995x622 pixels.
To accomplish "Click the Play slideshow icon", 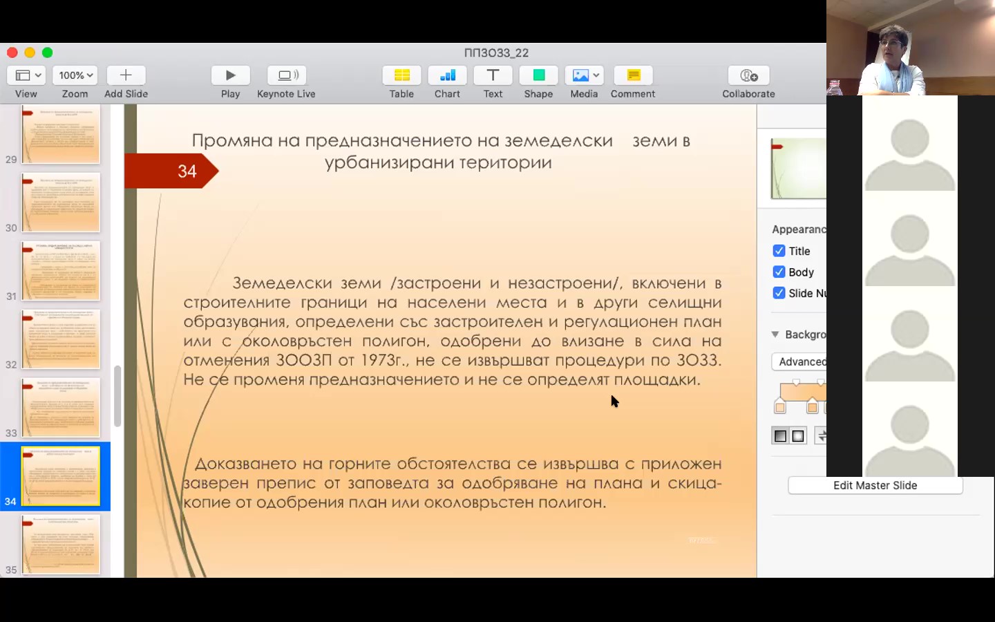I will (x=230, y=75).
